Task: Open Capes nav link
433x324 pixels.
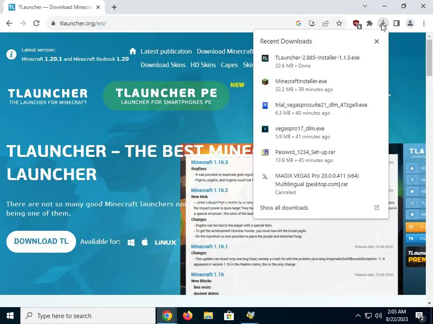Action: [229, 65]
